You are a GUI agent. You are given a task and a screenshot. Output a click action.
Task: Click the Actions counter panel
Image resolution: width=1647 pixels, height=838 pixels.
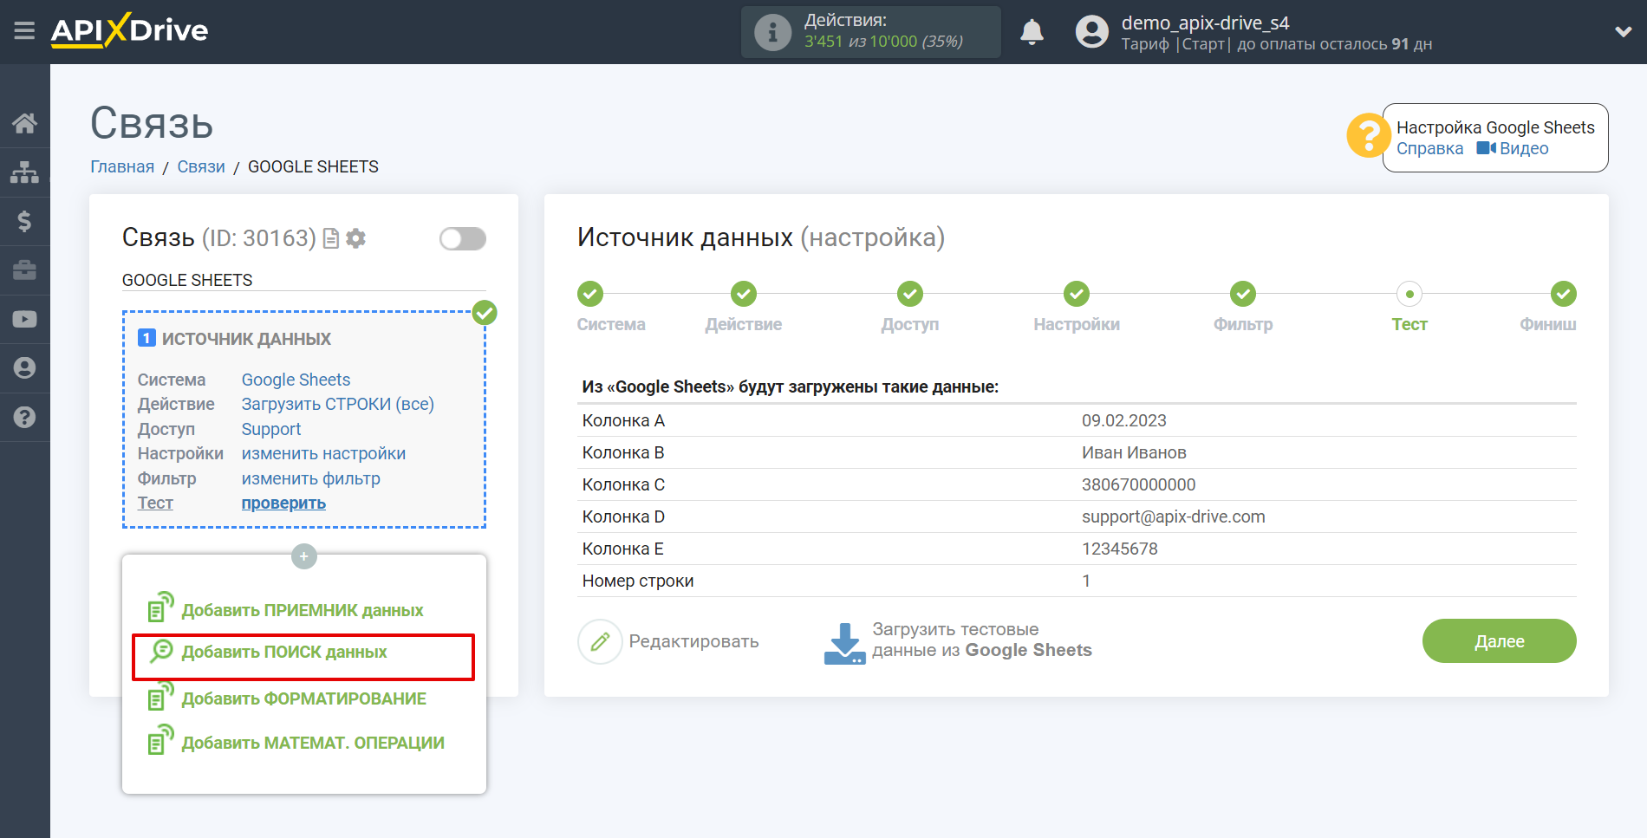[x=871, y=32]
